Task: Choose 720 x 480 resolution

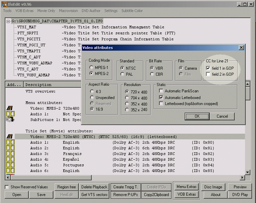Action: pos(136,92)
